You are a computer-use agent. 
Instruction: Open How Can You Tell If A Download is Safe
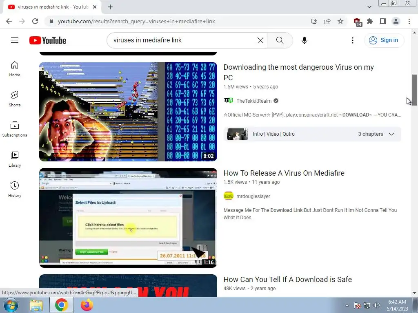288,280
